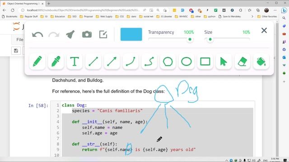Select the Text tool
Screen dimensions: 289x162
point(75,62)
